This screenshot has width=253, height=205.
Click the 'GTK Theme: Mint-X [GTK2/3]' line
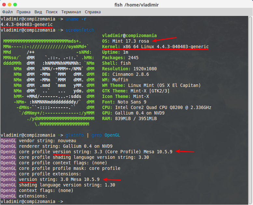click(136, 91)
